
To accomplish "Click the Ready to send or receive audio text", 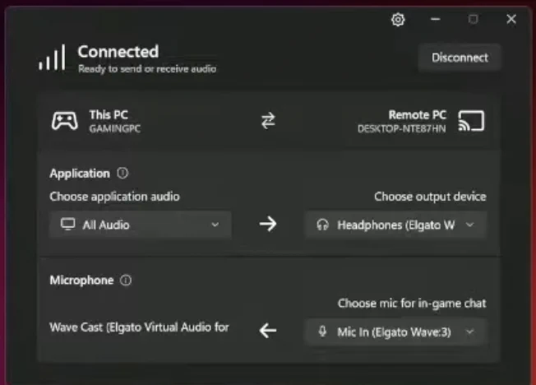I will click(x=147, y=69).
